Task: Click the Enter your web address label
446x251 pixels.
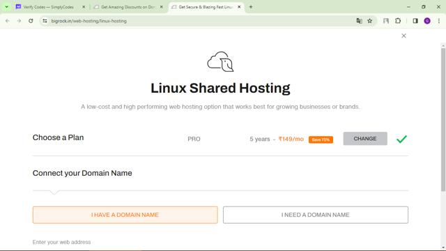Action: (61, 242)
